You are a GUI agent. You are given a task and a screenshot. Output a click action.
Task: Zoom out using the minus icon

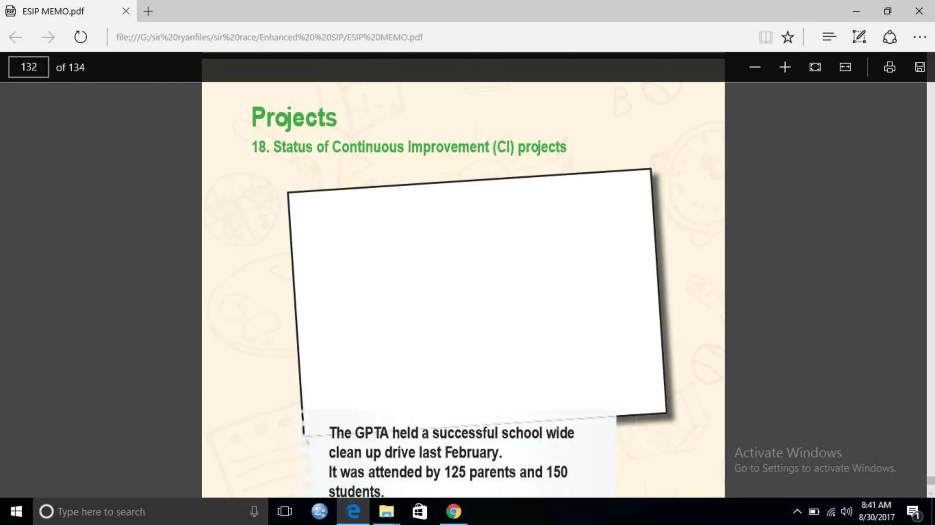point(755,67)
